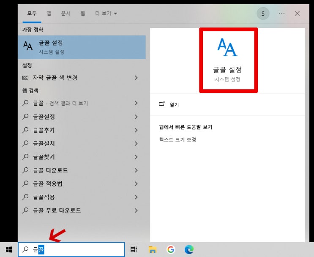
Task: Expand arrow for 자막 글꼴 색 변경
Action: pyautogui.click(x=136, y=78)
